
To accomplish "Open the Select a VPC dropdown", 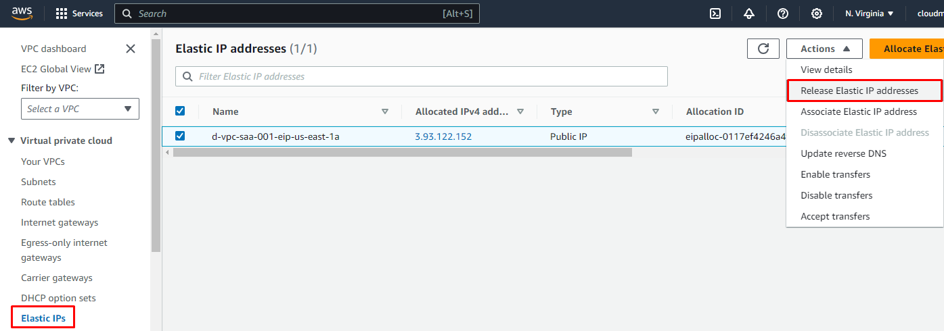I will tap(80, 109).
